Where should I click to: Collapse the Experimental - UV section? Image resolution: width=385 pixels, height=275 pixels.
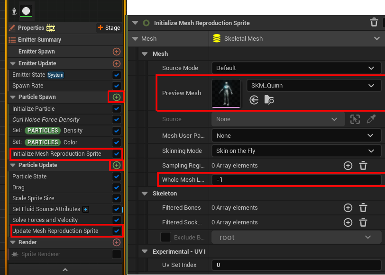click(145, 252)
